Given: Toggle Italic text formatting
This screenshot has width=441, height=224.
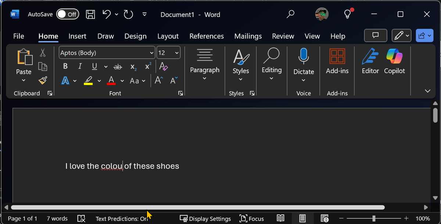Looking at the screenshot, I should (x=80, y=66).
